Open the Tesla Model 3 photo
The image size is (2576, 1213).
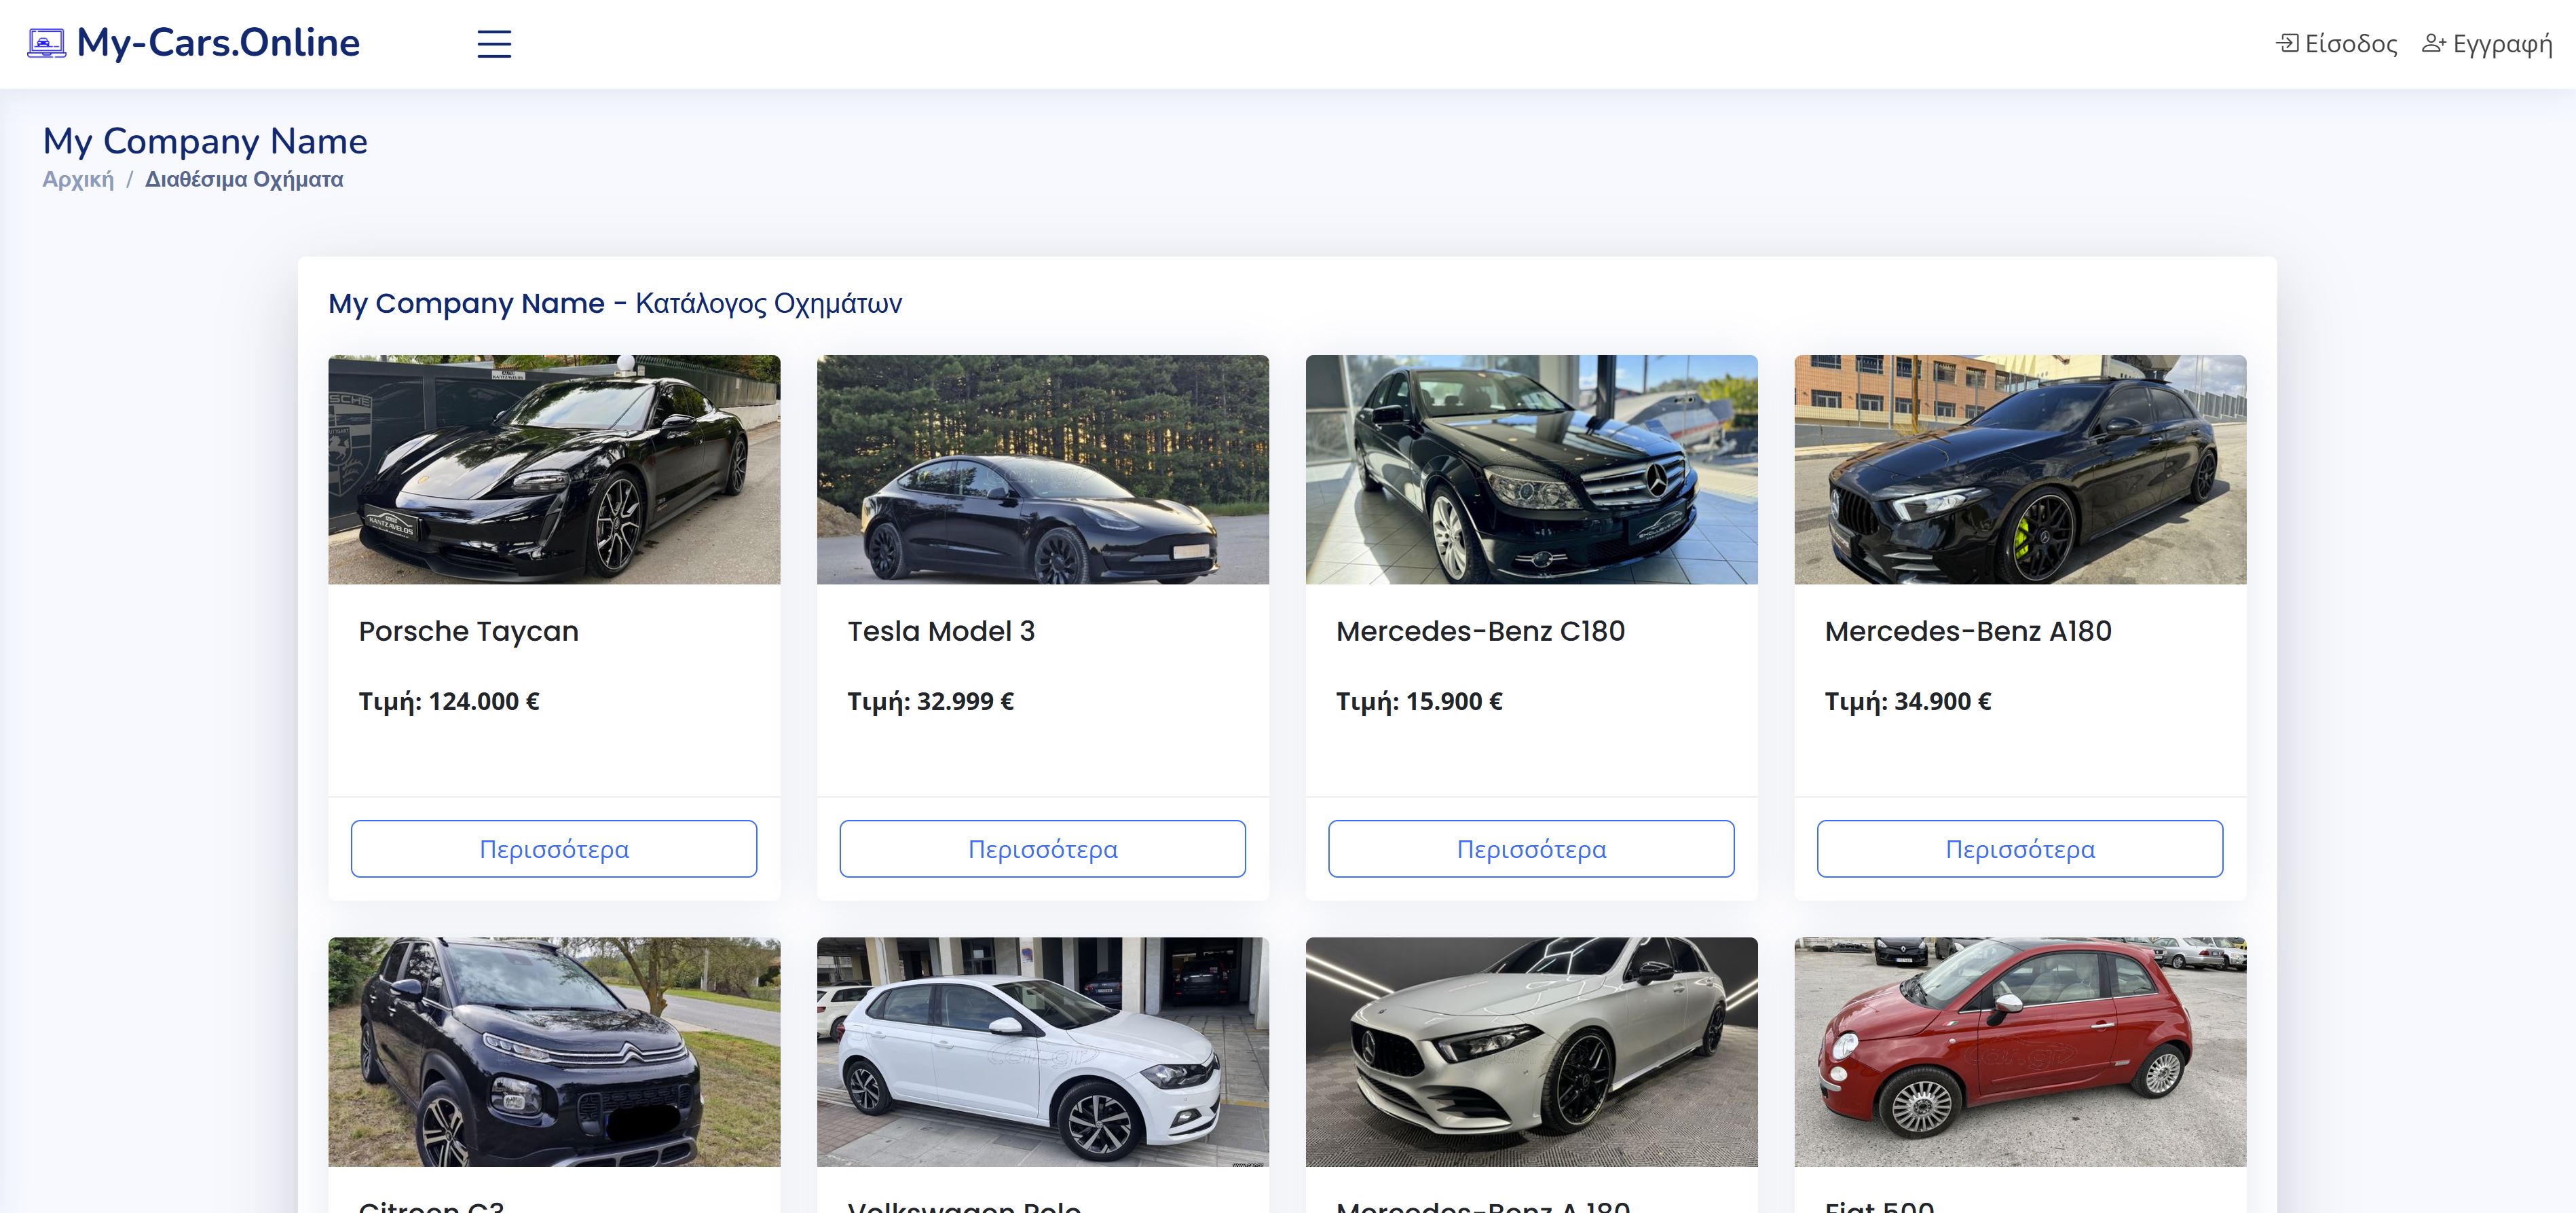[1042, 469]
